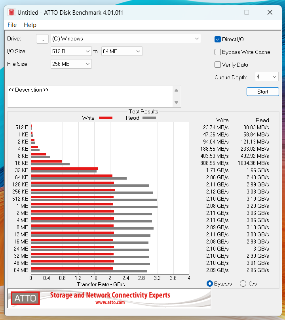Click the 23.74 MB/s write value
Image resolution: width=285 pixels, height=320 pixels.
click(216, 127)
